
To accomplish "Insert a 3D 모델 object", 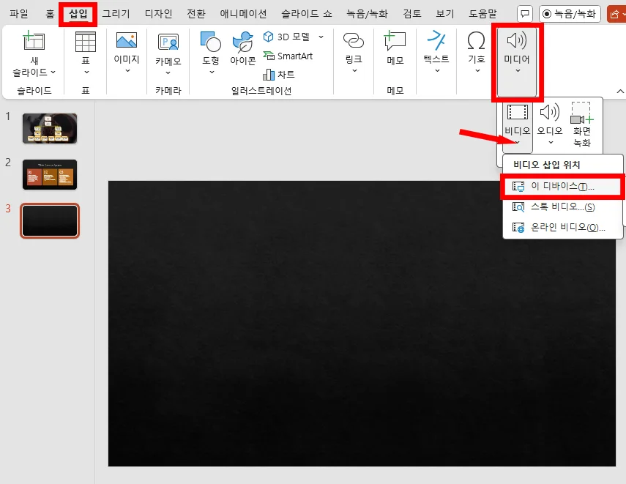I will [x=288, y=37].
